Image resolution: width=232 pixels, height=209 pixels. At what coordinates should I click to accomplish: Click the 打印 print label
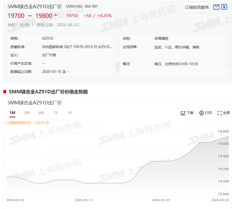pos(208,113)
